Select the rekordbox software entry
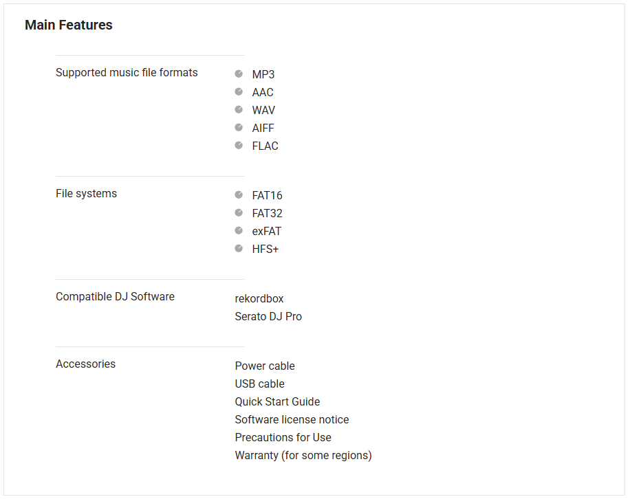Image resolution: width=630 pixels, height=499 pixels. [x=259, y=299]
